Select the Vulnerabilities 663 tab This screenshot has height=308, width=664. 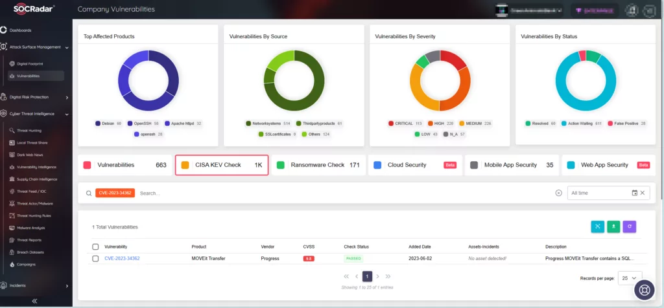pyautogui.click(x=125, y=165)
